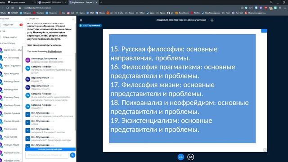This screenshot has height=162, width=288.
Task: Make the presentation fullscreen via the bottom-right icon
Action: point(265,150)
